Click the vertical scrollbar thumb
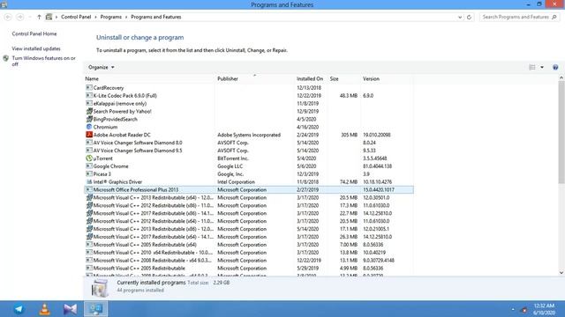 561,133
